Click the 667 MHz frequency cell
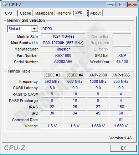This screenshot has height=155, width=139. click(x=75, y=81)
